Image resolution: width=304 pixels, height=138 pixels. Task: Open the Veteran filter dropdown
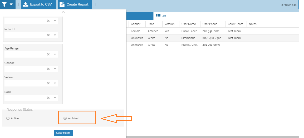click(55, 83)
